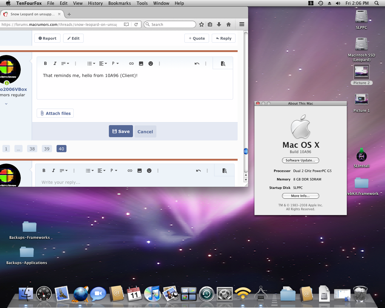This screenshot has width=385, height=308.
Task: Open the History menu
Action: click(95, 3)
